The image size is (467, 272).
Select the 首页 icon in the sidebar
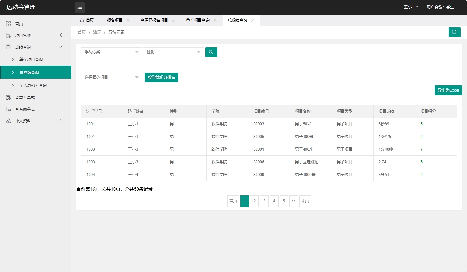tap(9, 23)
